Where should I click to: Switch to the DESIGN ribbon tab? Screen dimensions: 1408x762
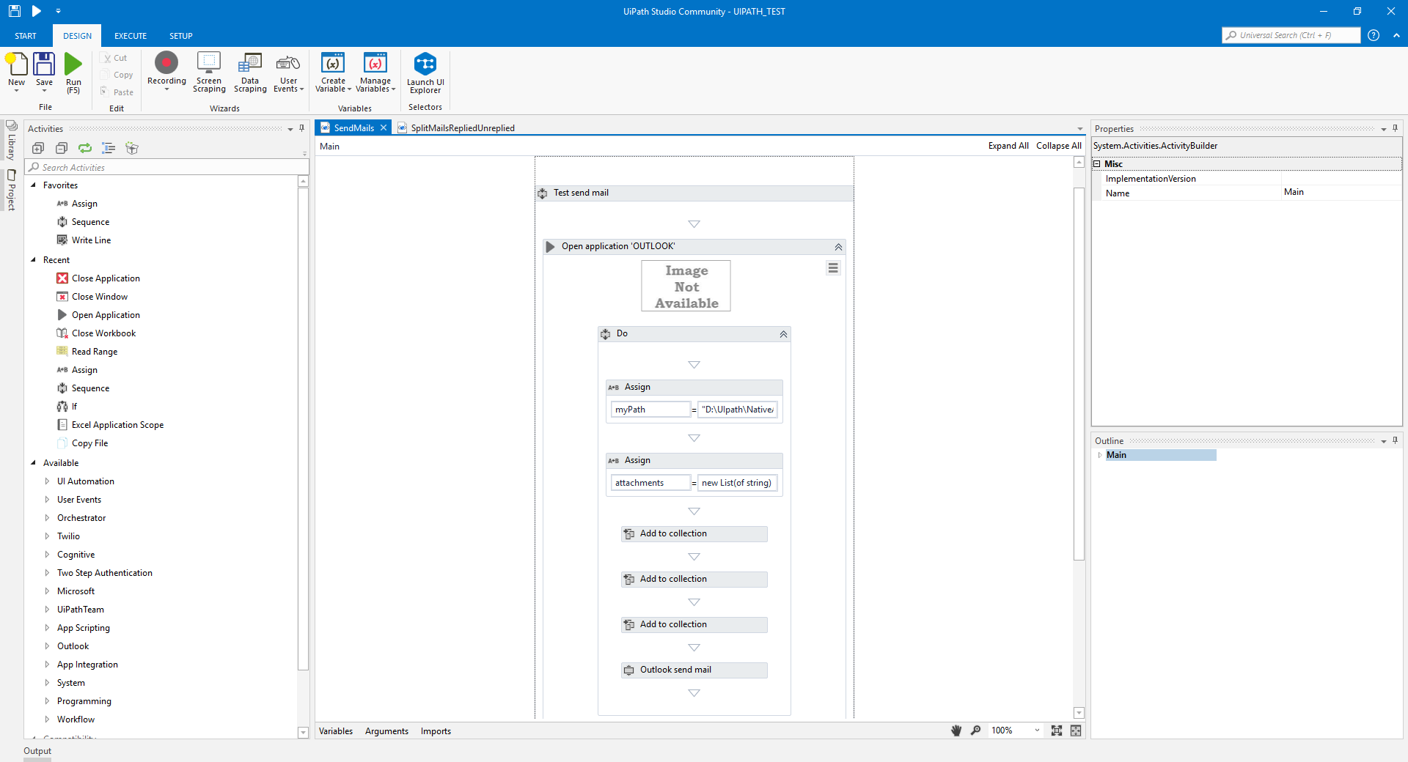click(x=77, y=36)
